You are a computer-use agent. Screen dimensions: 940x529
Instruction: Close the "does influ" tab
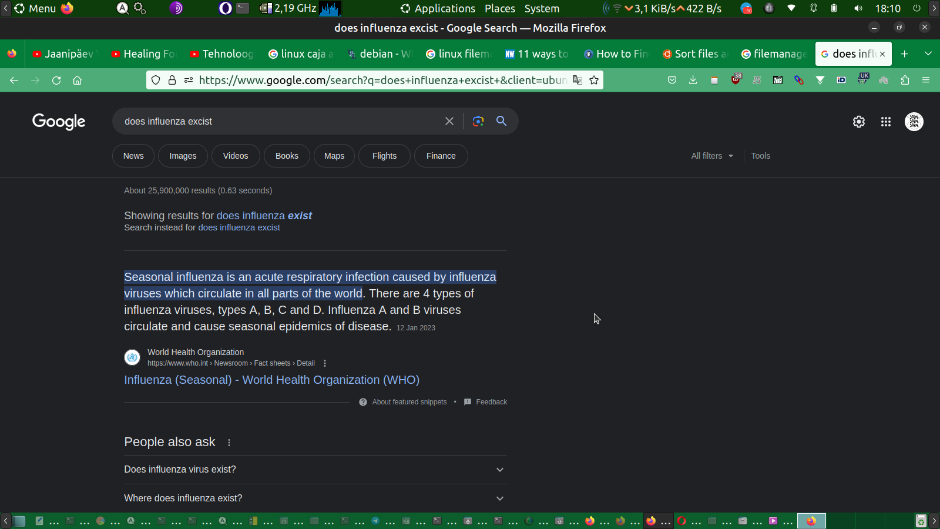point(882,54)
